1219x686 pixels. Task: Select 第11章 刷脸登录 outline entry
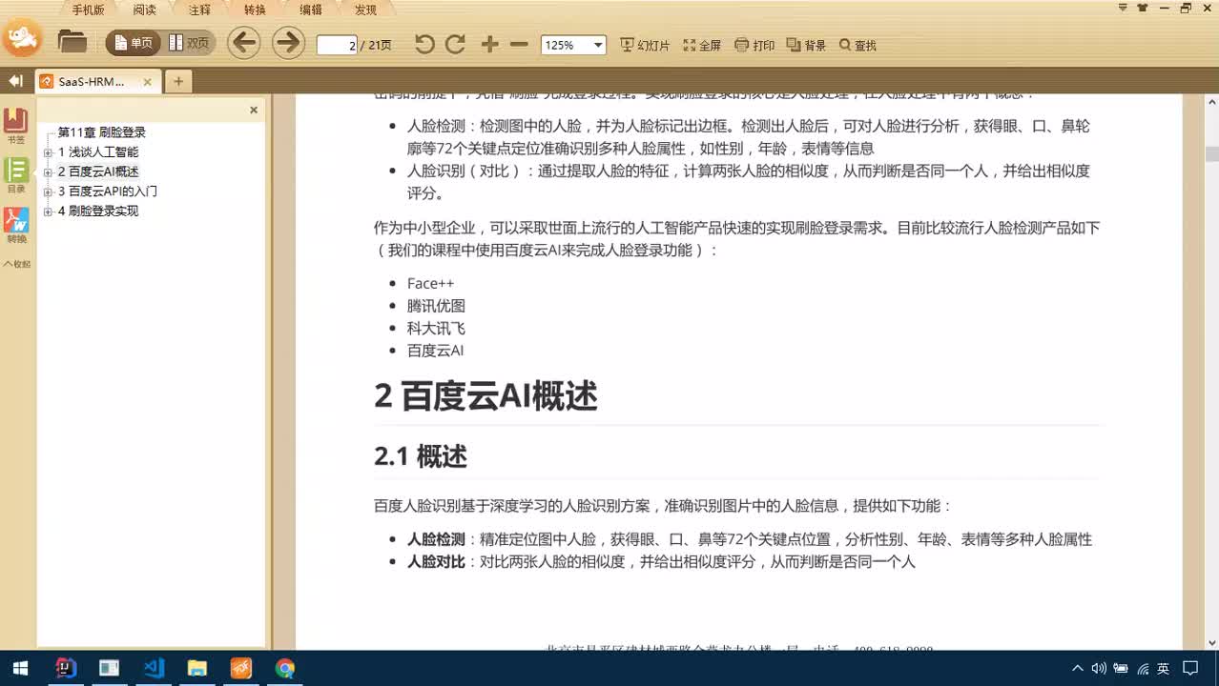[101, 132]
